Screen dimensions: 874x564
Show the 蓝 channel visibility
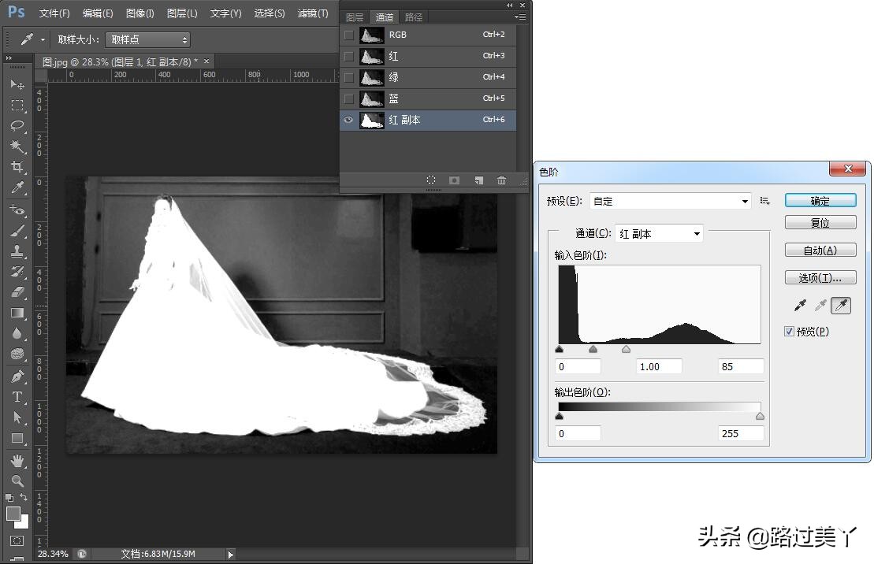coord(349,98)
